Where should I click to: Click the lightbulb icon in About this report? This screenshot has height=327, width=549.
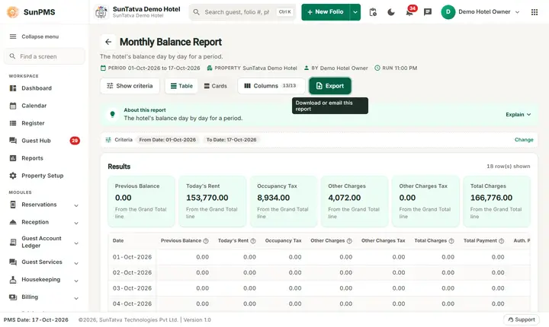(112, 114)
